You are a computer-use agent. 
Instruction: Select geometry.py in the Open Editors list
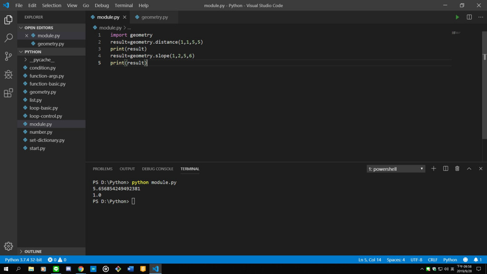[51, 43]
